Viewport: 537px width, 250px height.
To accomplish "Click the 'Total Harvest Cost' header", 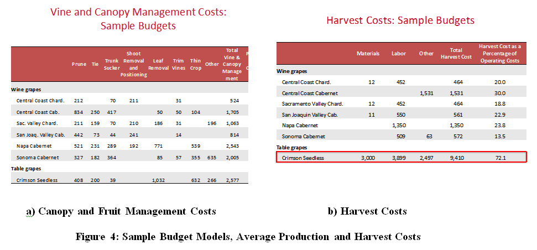I will (x=456, y=54).
